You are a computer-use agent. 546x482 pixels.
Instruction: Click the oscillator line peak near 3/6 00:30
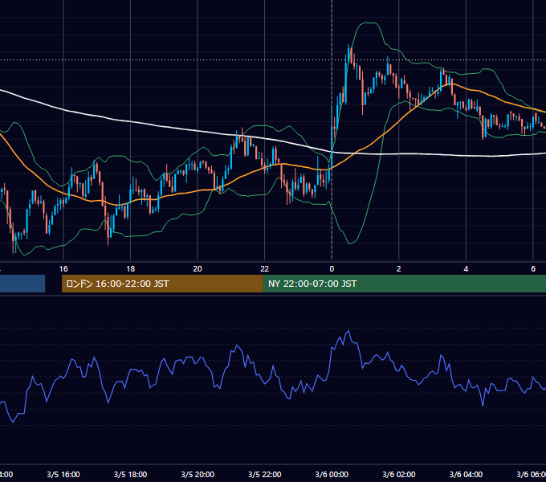[348, 331]
